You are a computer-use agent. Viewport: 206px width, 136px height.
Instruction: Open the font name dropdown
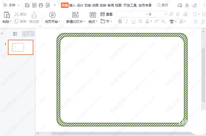pos(147,14)
